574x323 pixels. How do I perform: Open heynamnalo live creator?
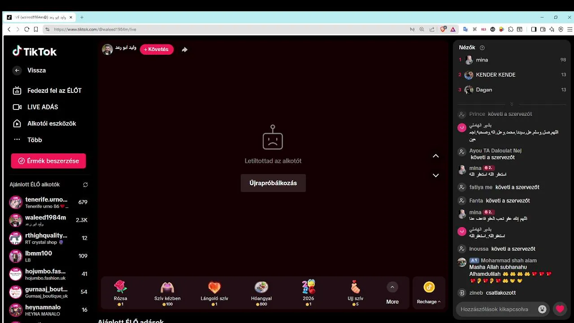(48, 310)
